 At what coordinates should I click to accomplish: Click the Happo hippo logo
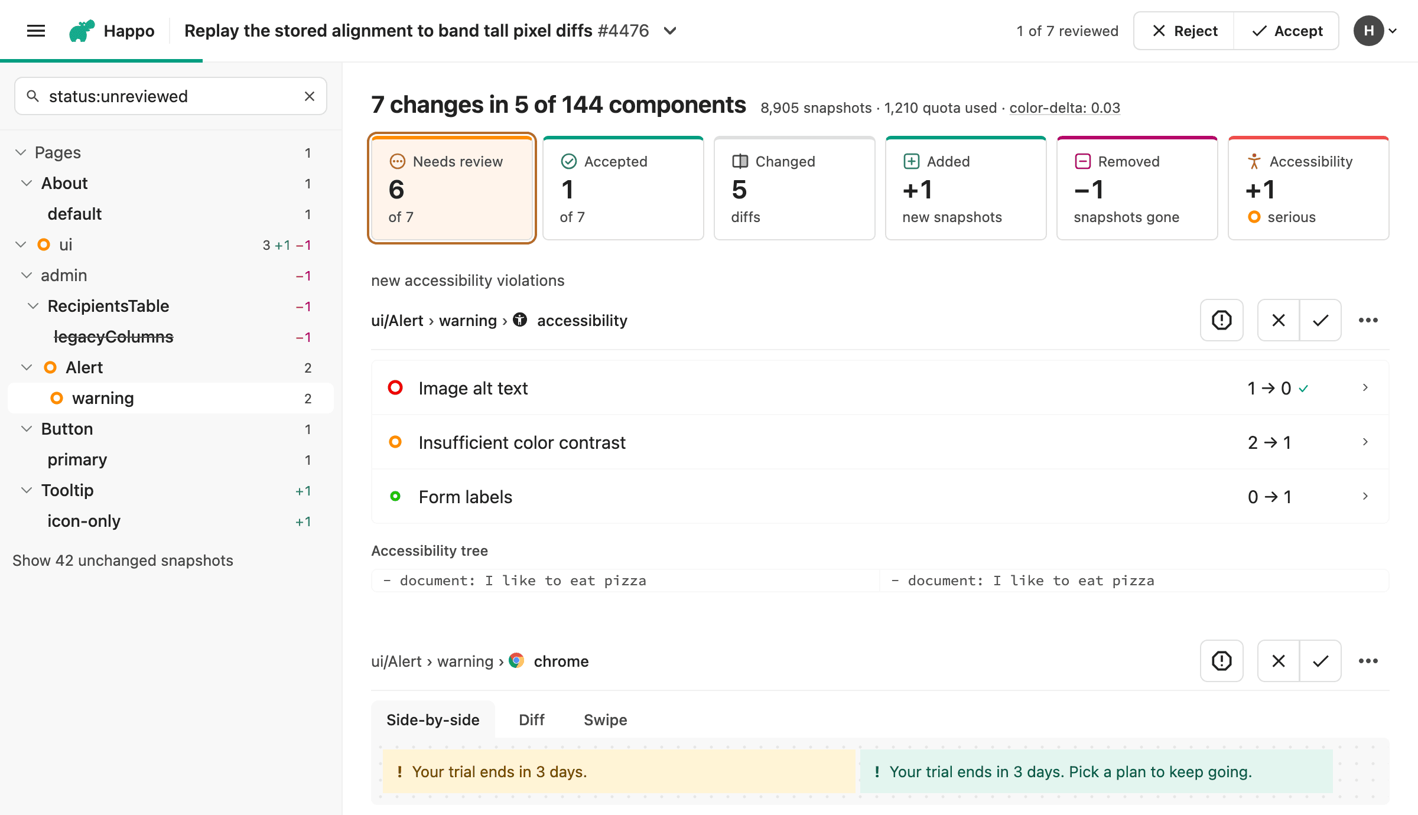click(x=82, y=31)
